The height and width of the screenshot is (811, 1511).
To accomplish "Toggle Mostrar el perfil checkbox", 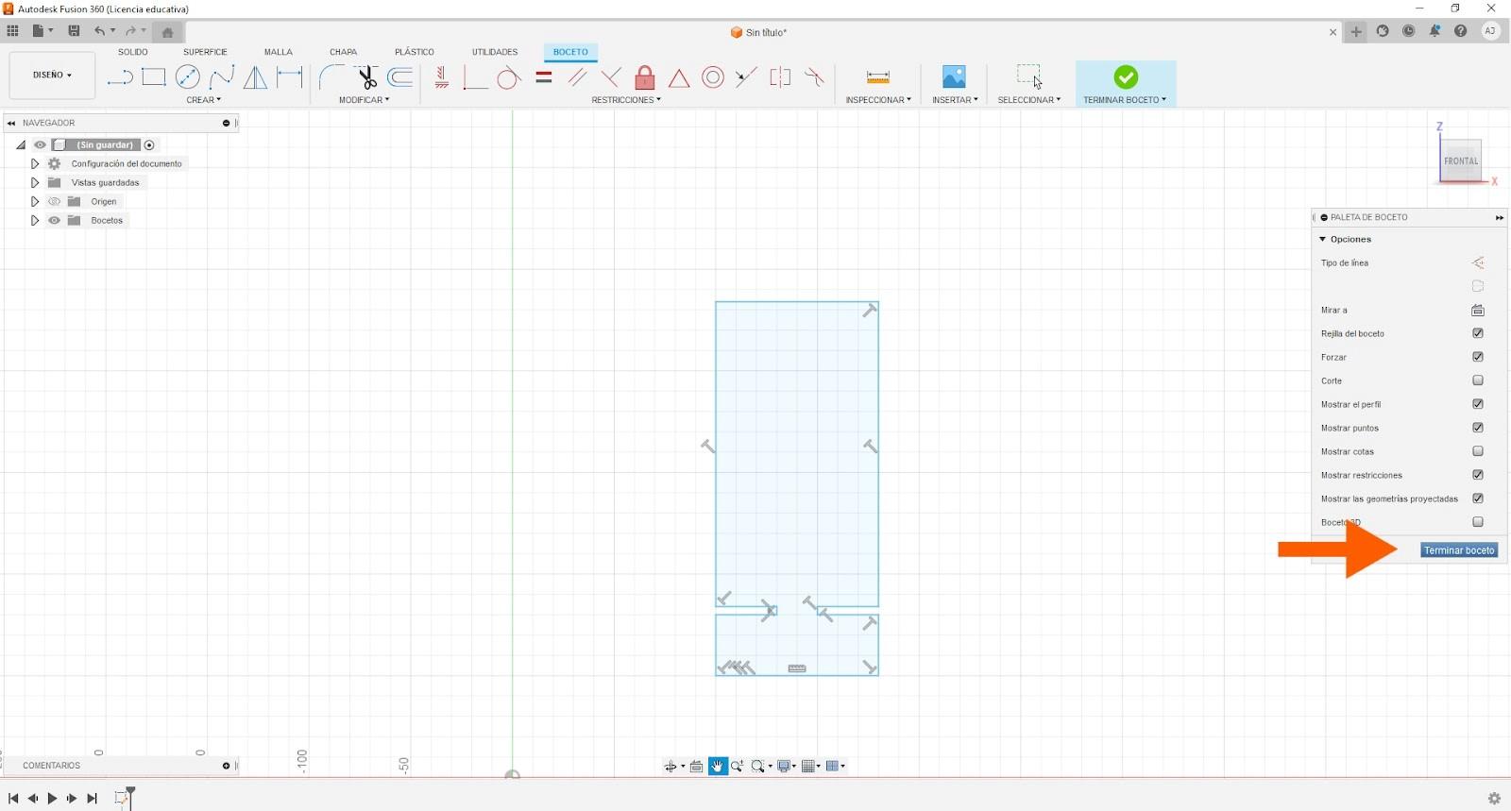I will 1478,404.
